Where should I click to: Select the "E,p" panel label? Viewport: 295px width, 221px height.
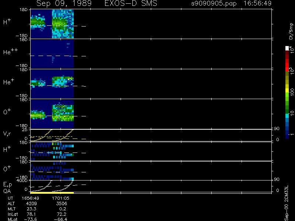click(x=7, y=185)
